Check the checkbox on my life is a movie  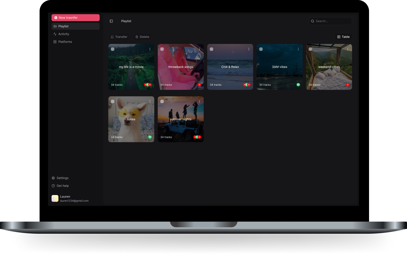tap(113, 49)
